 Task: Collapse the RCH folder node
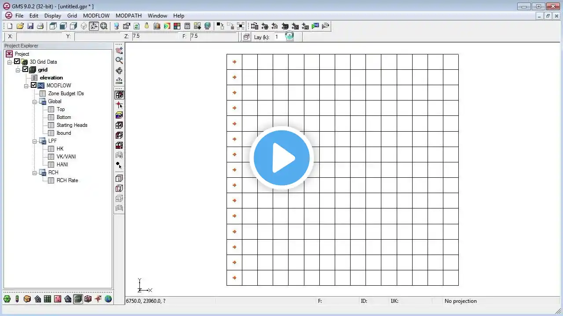coord(35,172)
